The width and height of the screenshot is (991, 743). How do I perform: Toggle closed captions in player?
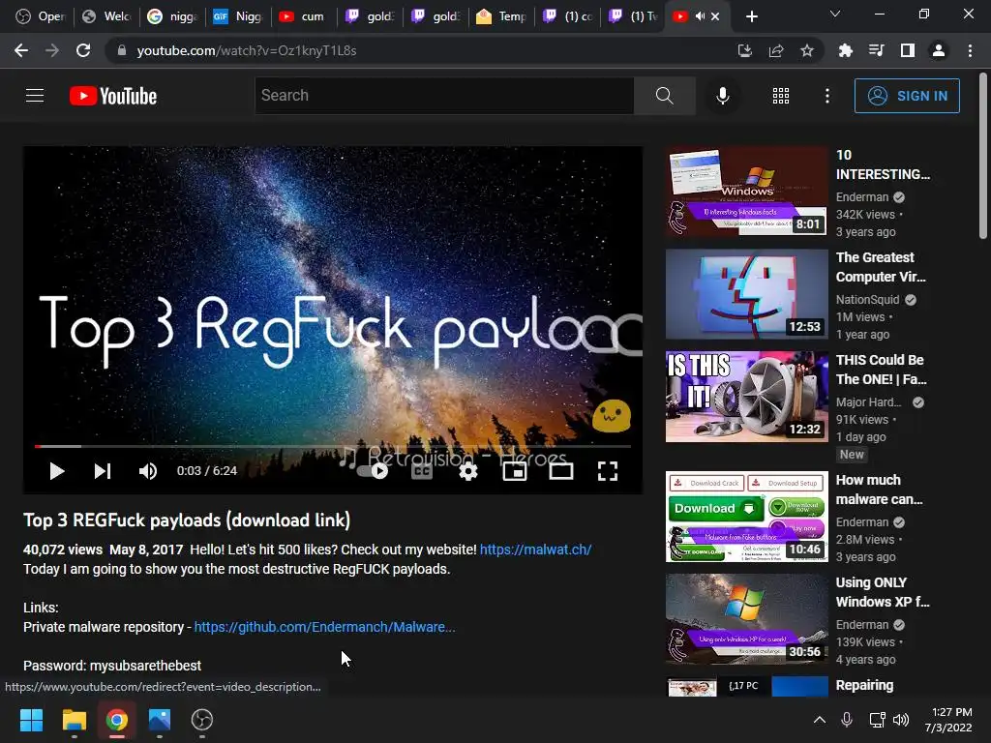pyautogui.click(x=422, y=471)
